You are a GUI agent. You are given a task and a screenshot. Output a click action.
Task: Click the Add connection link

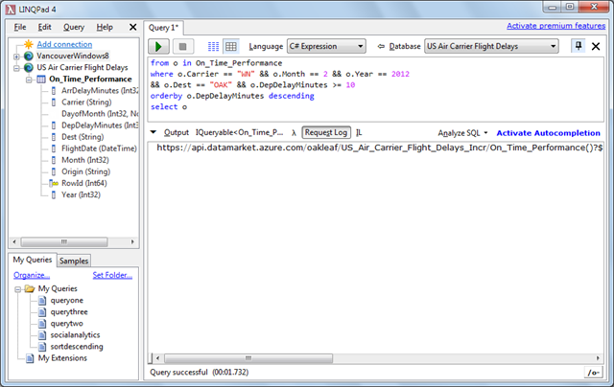64,44
